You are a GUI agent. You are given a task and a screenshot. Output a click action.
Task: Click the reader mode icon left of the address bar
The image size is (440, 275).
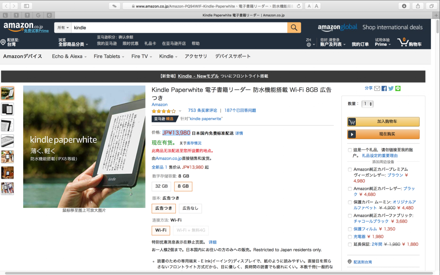[114, 6]
